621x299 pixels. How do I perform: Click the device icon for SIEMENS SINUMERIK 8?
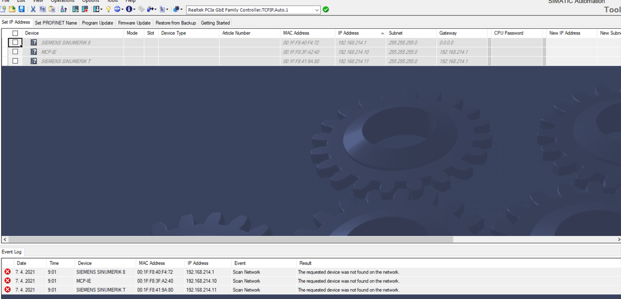tap(34, 43)
